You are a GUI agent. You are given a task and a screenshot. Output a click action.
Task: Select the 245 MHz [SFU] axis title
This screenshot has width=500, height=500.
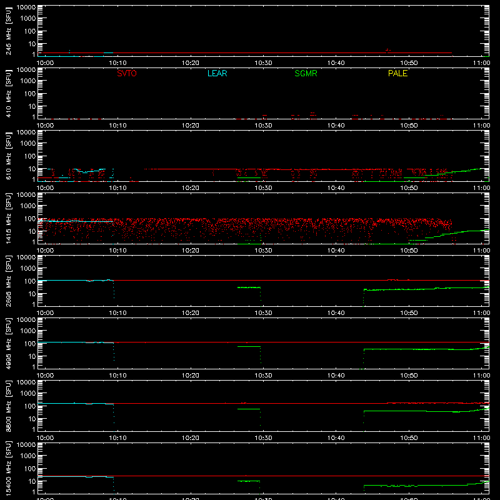(x=8, y=32)
